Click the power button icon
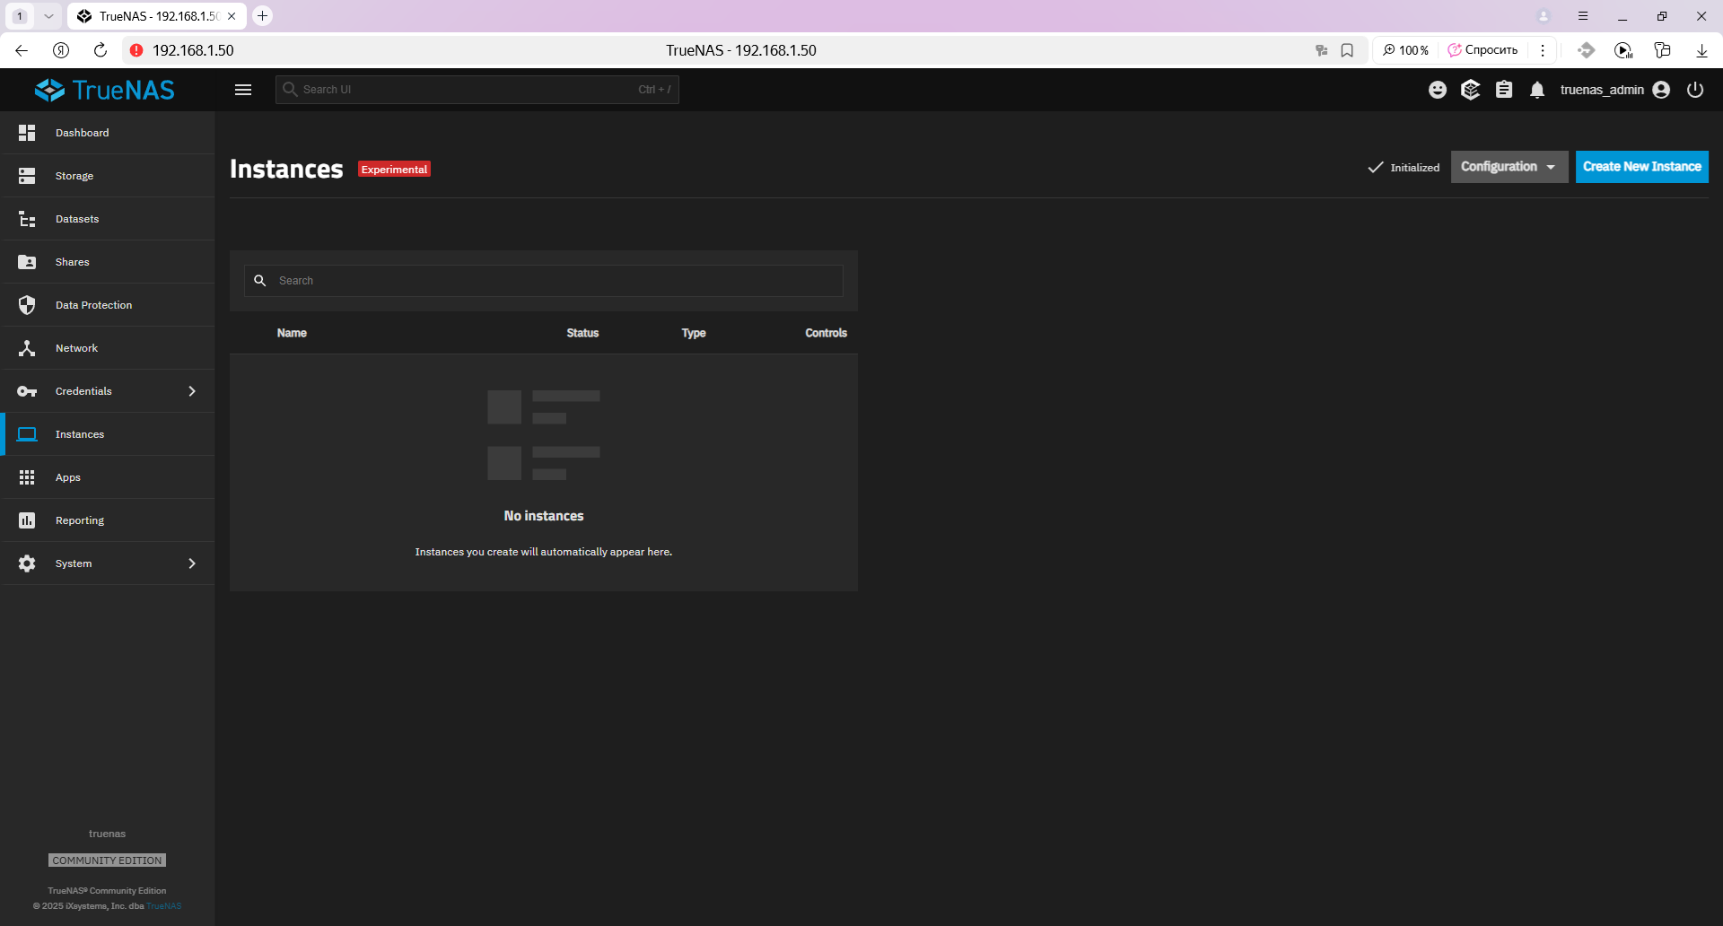Viewport: 1723px width, 926px height. 1695,90
